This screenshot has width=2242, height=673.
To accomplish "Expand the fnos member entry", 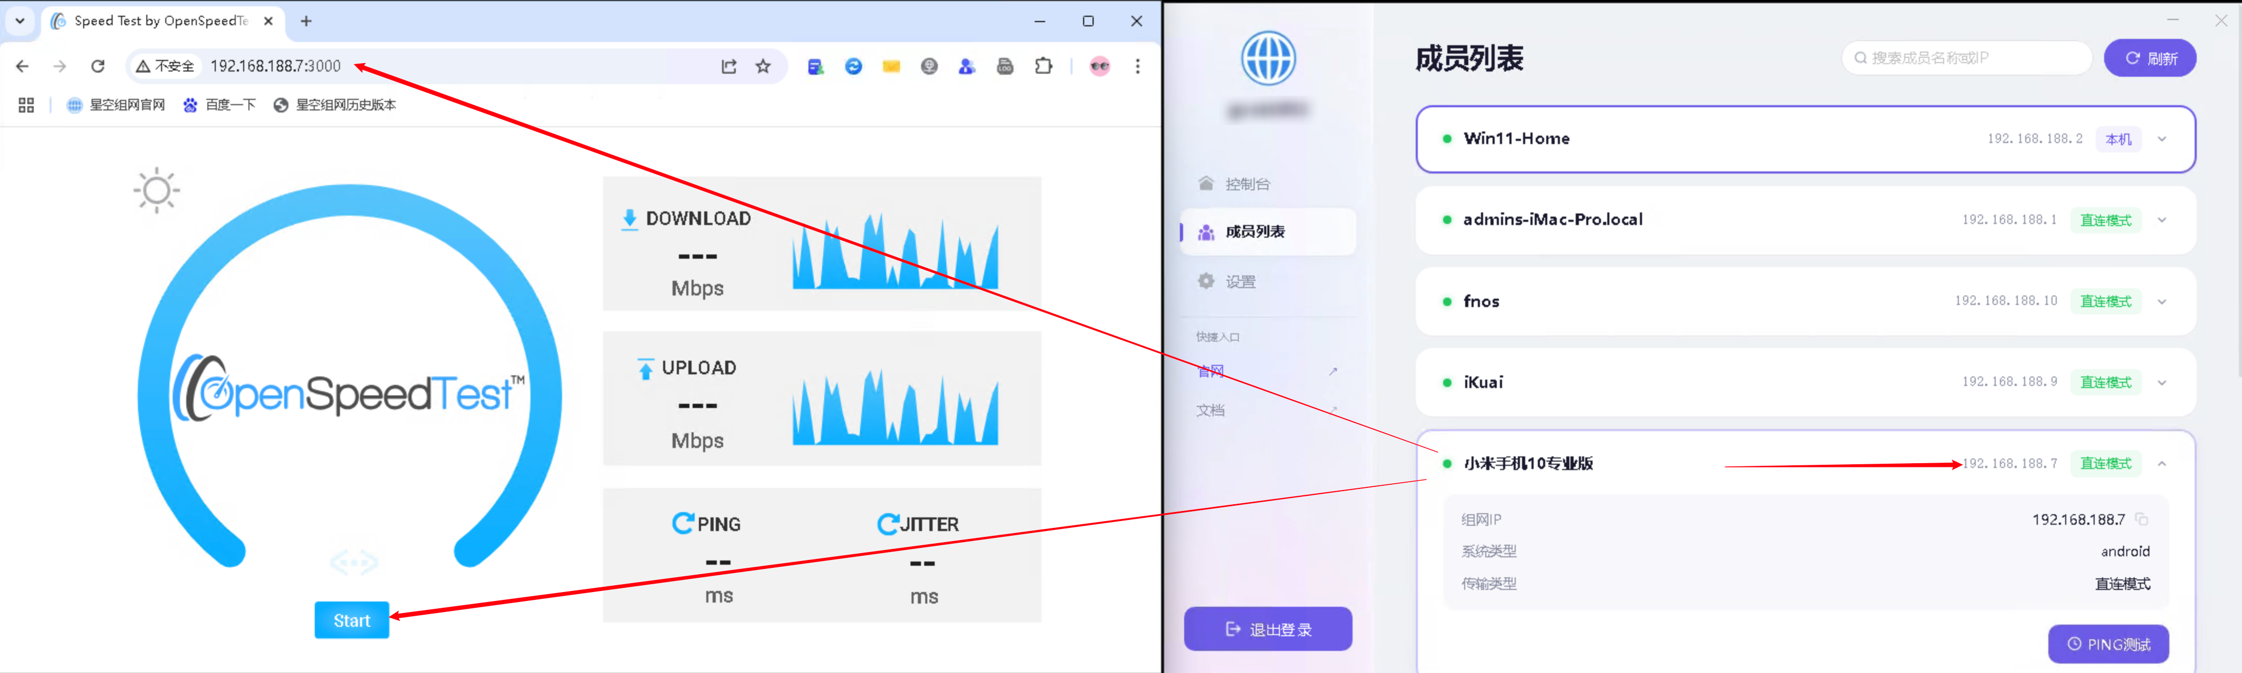I will coord(2162,302).
